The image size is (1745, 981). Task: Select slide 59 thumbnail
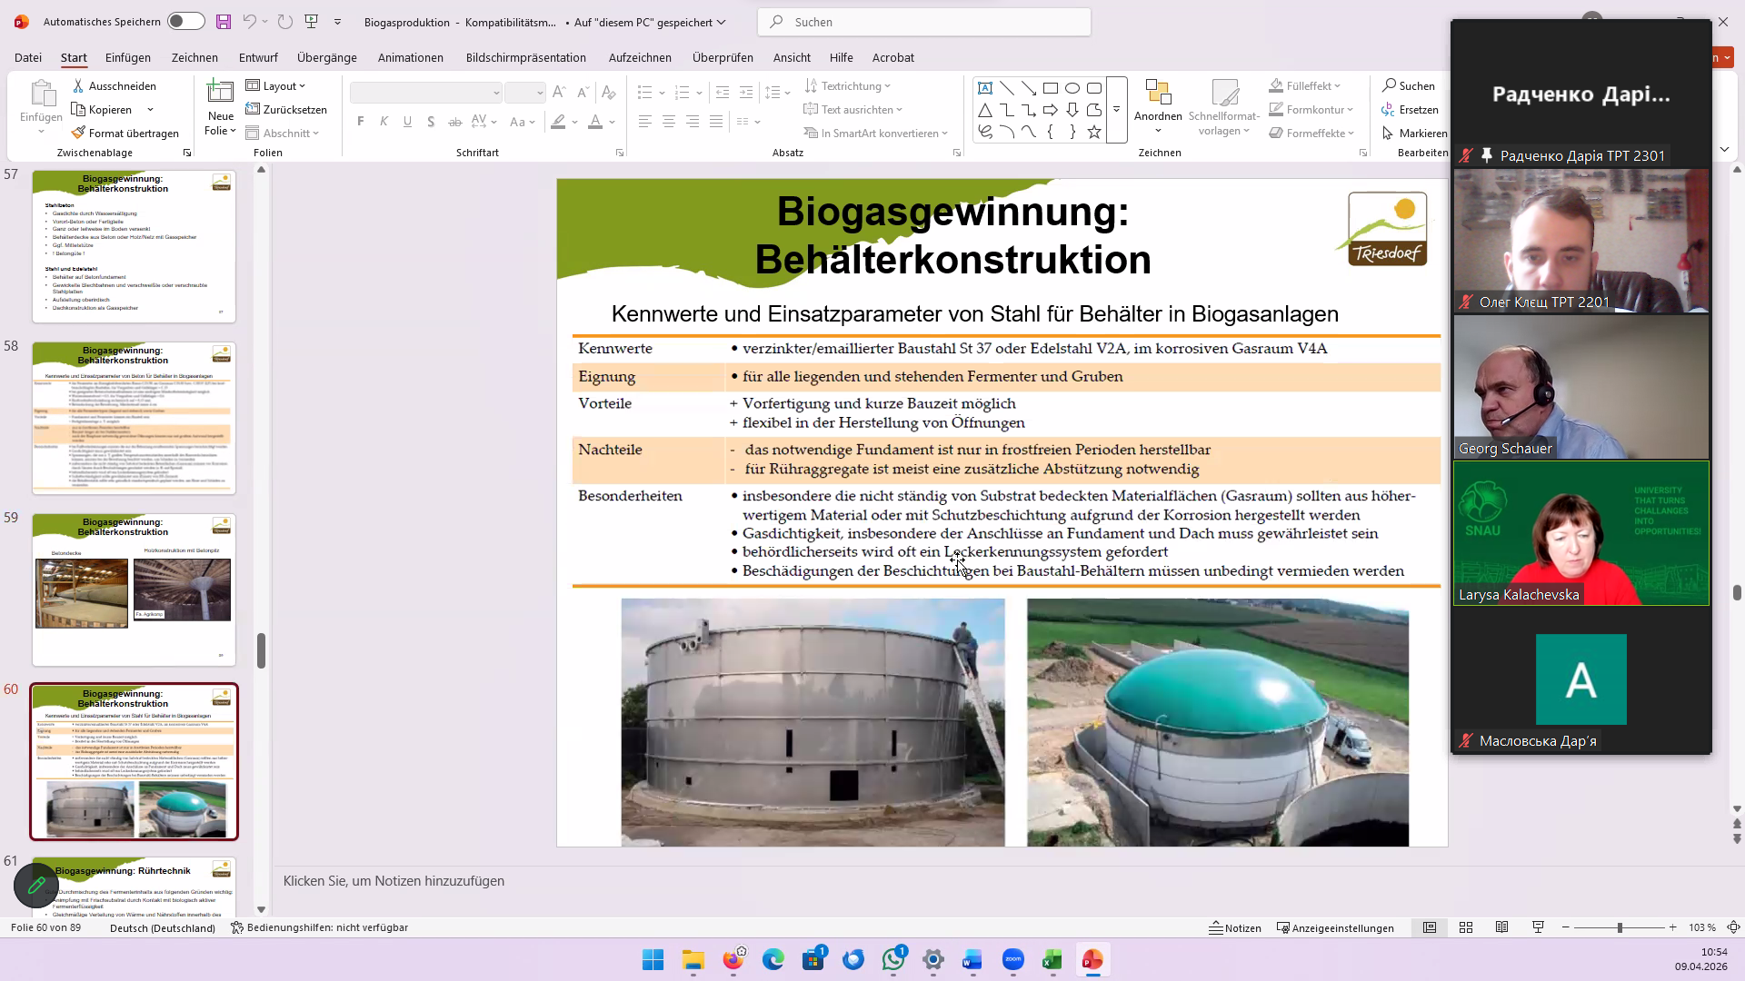pos(134,590)
